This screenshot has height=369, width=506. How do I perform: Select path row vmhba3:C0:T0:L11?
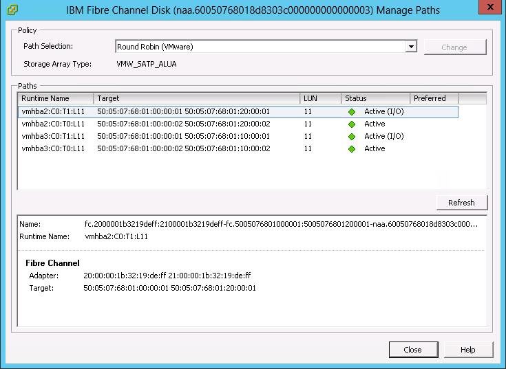238,148
